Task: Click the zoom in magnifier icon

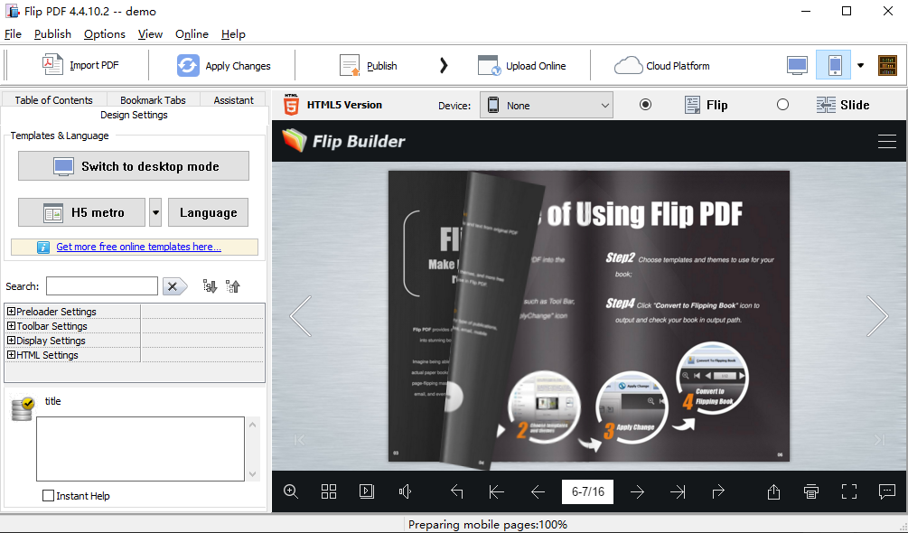Action: point(291,492)
